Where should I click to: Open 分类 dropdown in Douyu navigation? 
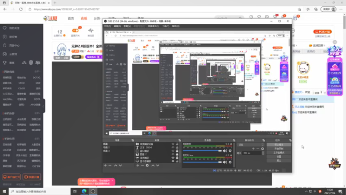[x=98, y=18]
